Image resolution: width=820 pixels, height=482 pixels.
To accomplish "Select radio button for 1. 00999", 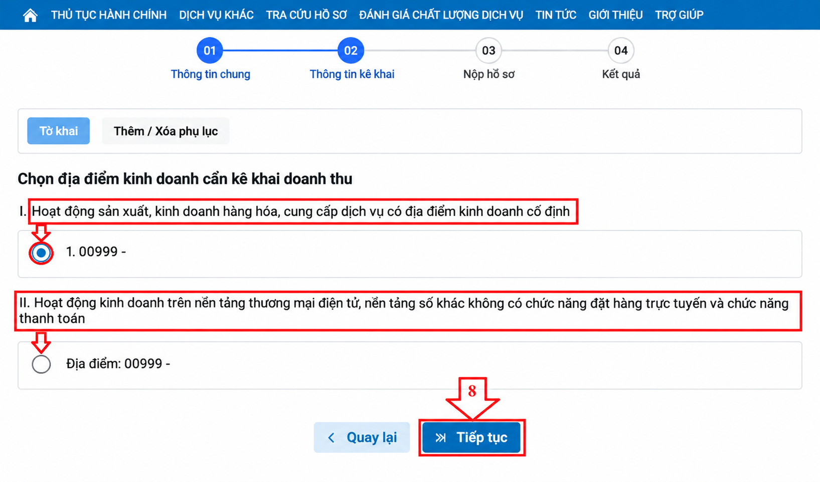I will click(41, 253).
